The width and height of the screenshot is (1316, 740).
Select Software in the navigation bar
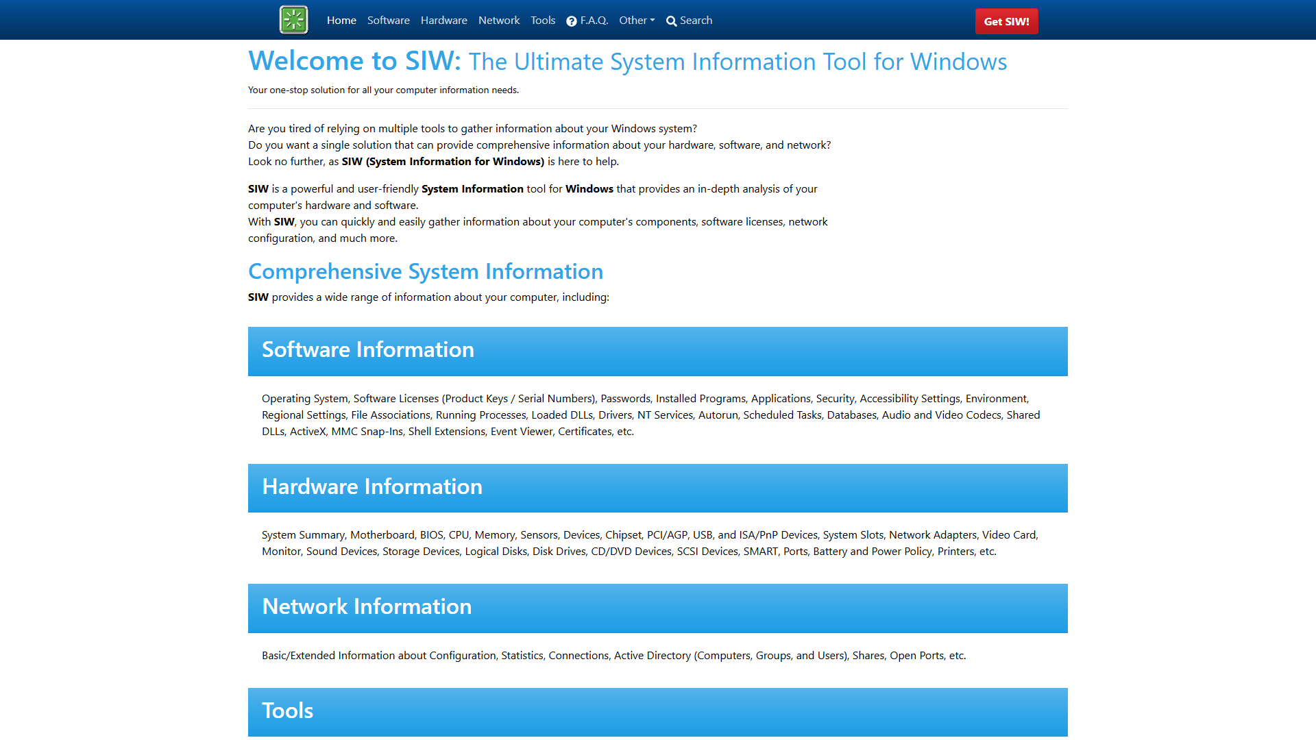tap(388, 20)
